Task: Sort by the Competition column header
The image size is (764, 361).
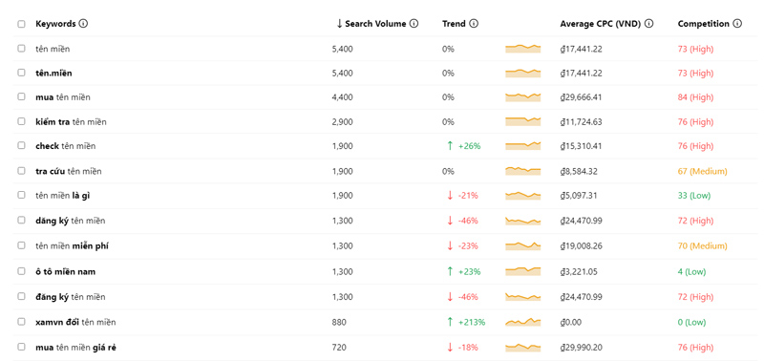Action: coord(704,23)
